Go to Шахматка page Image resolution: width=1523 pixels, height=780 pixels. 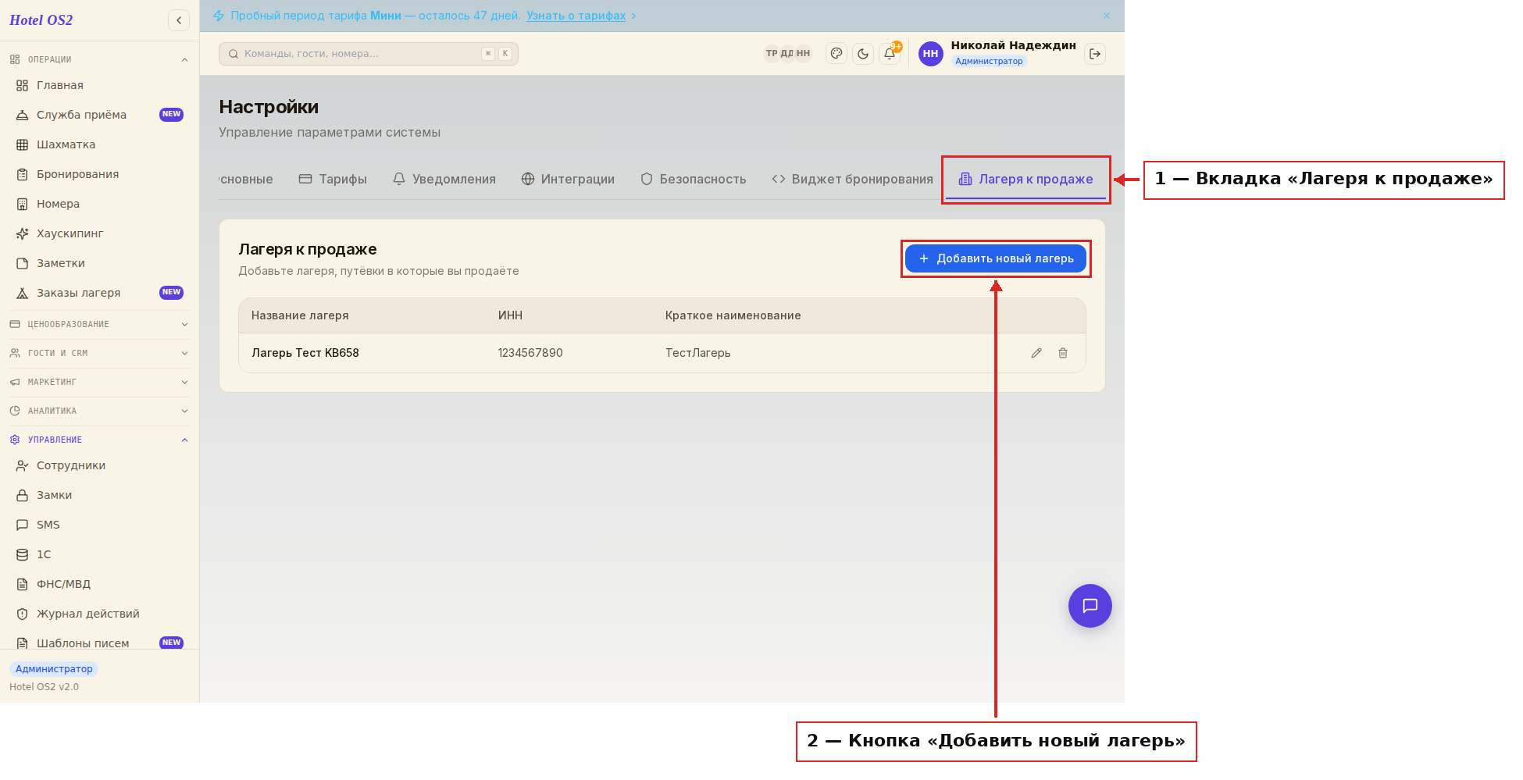coord(99,144)
